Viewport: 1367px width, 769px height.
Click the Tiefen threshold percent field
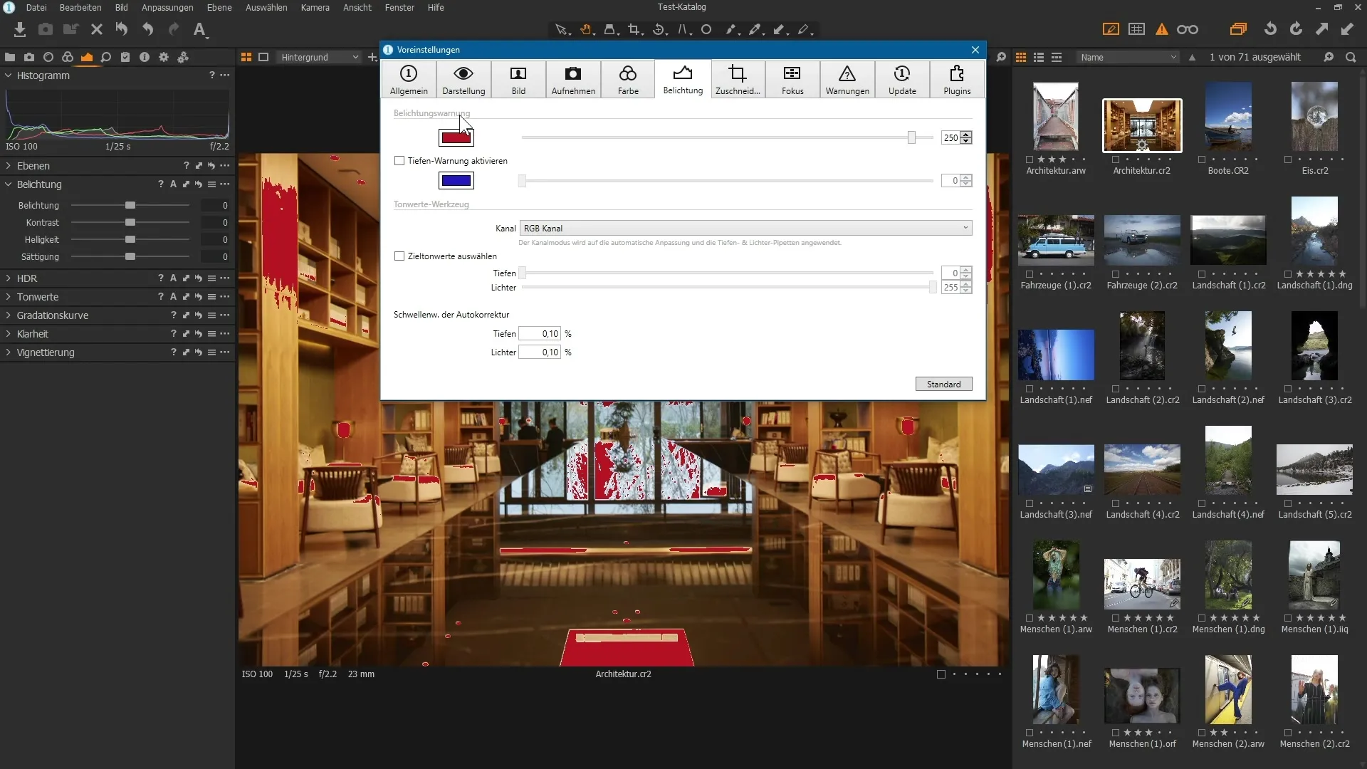540,334
